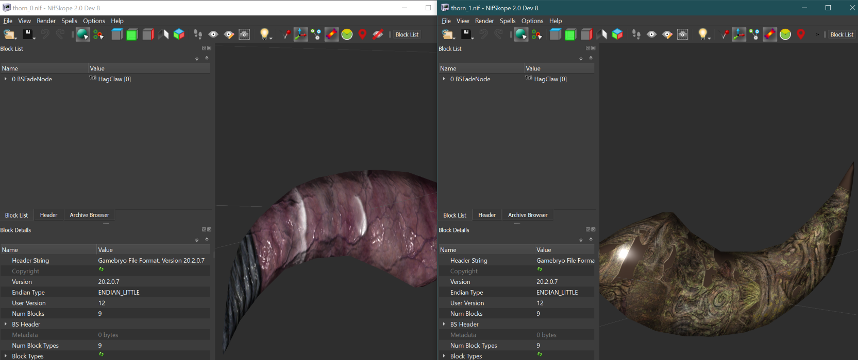Image resolution: width=858 pixels, height=360 pixels.
Task: Select the ENDIAN_LITTLE value in thorn_0 details
Action: [x=119, y=293]
